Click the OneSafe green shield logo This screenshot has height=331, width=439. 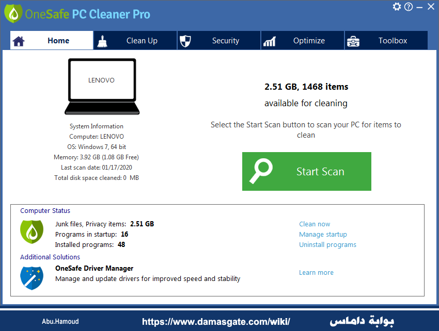[x=13, y=14]
